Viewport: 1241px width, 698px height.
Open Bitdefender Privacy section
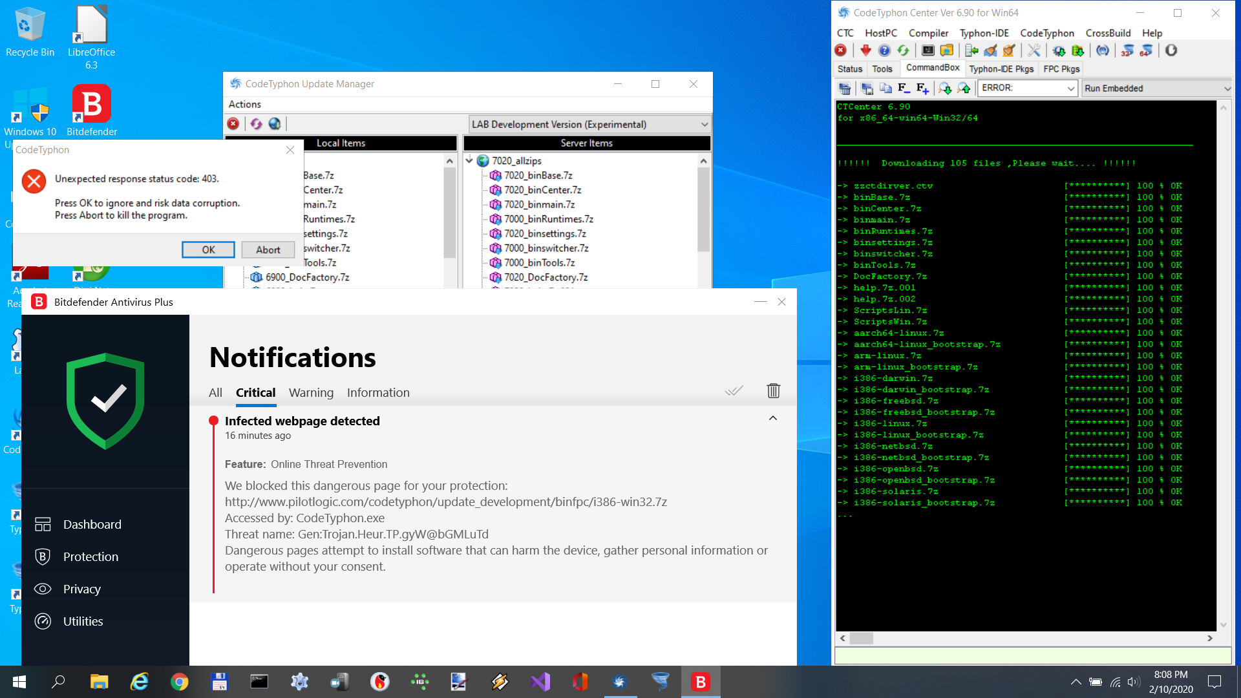click(x=81, y=589)
